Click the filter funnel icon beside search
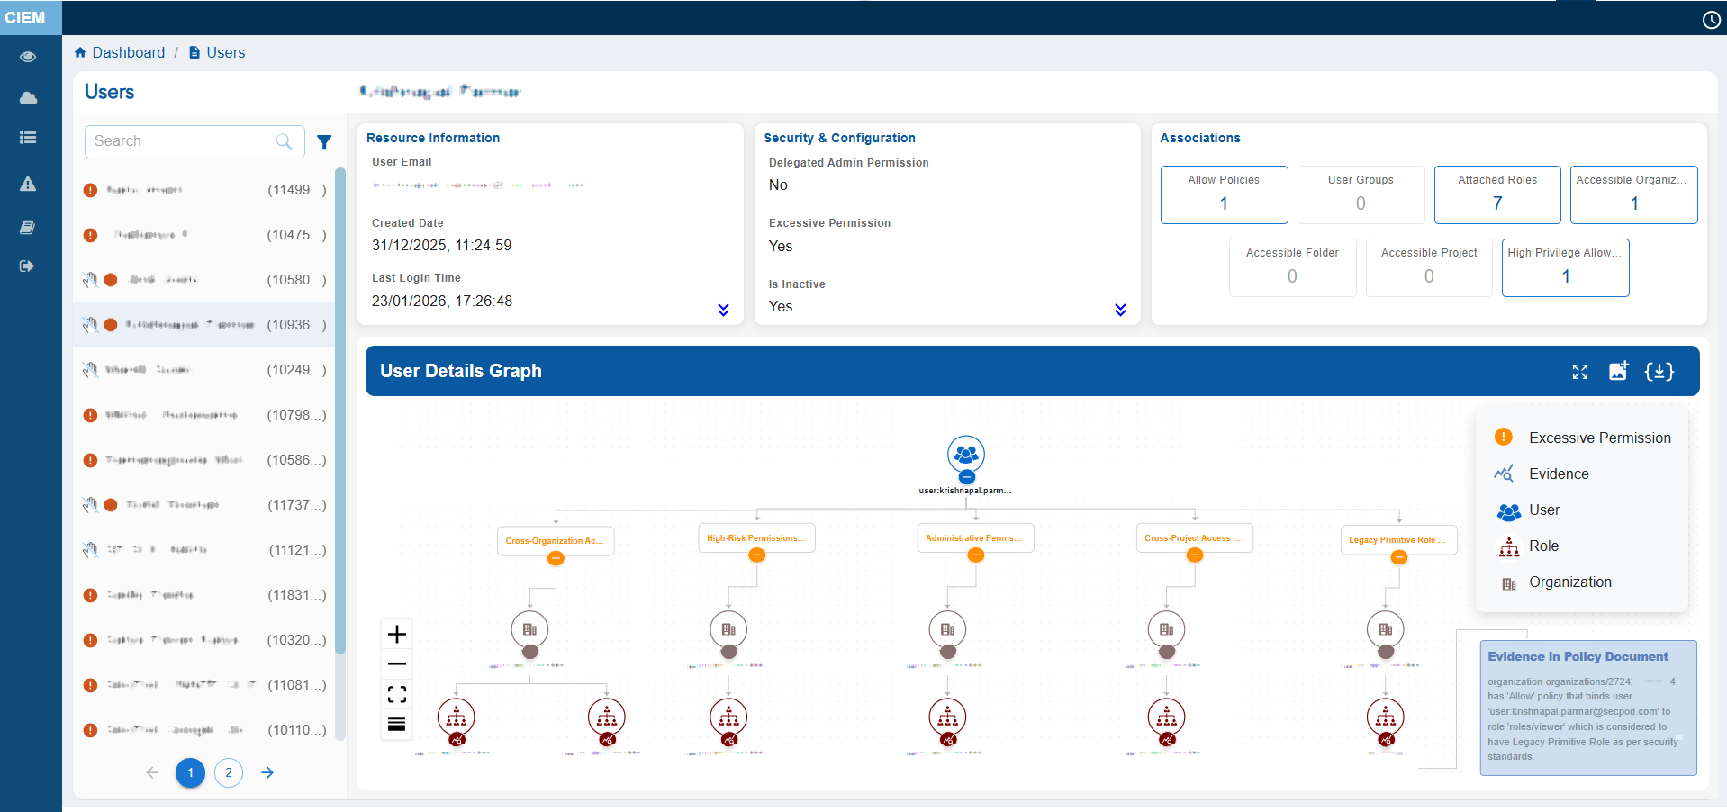Screen dimensions: 1727x812 coord(324,142)
